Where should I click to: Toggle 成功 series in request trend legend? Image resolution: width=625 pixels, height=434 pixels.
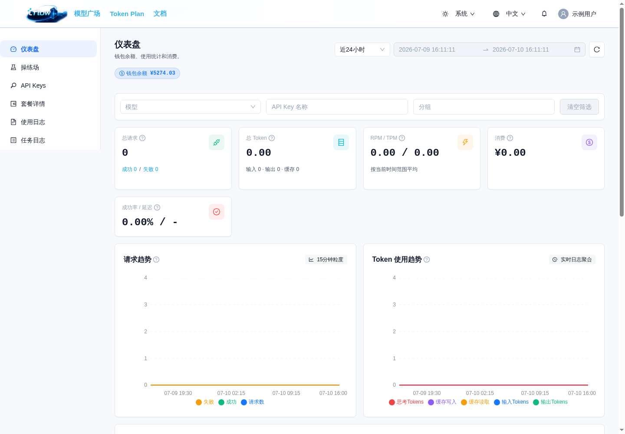[x=227, y=402]
